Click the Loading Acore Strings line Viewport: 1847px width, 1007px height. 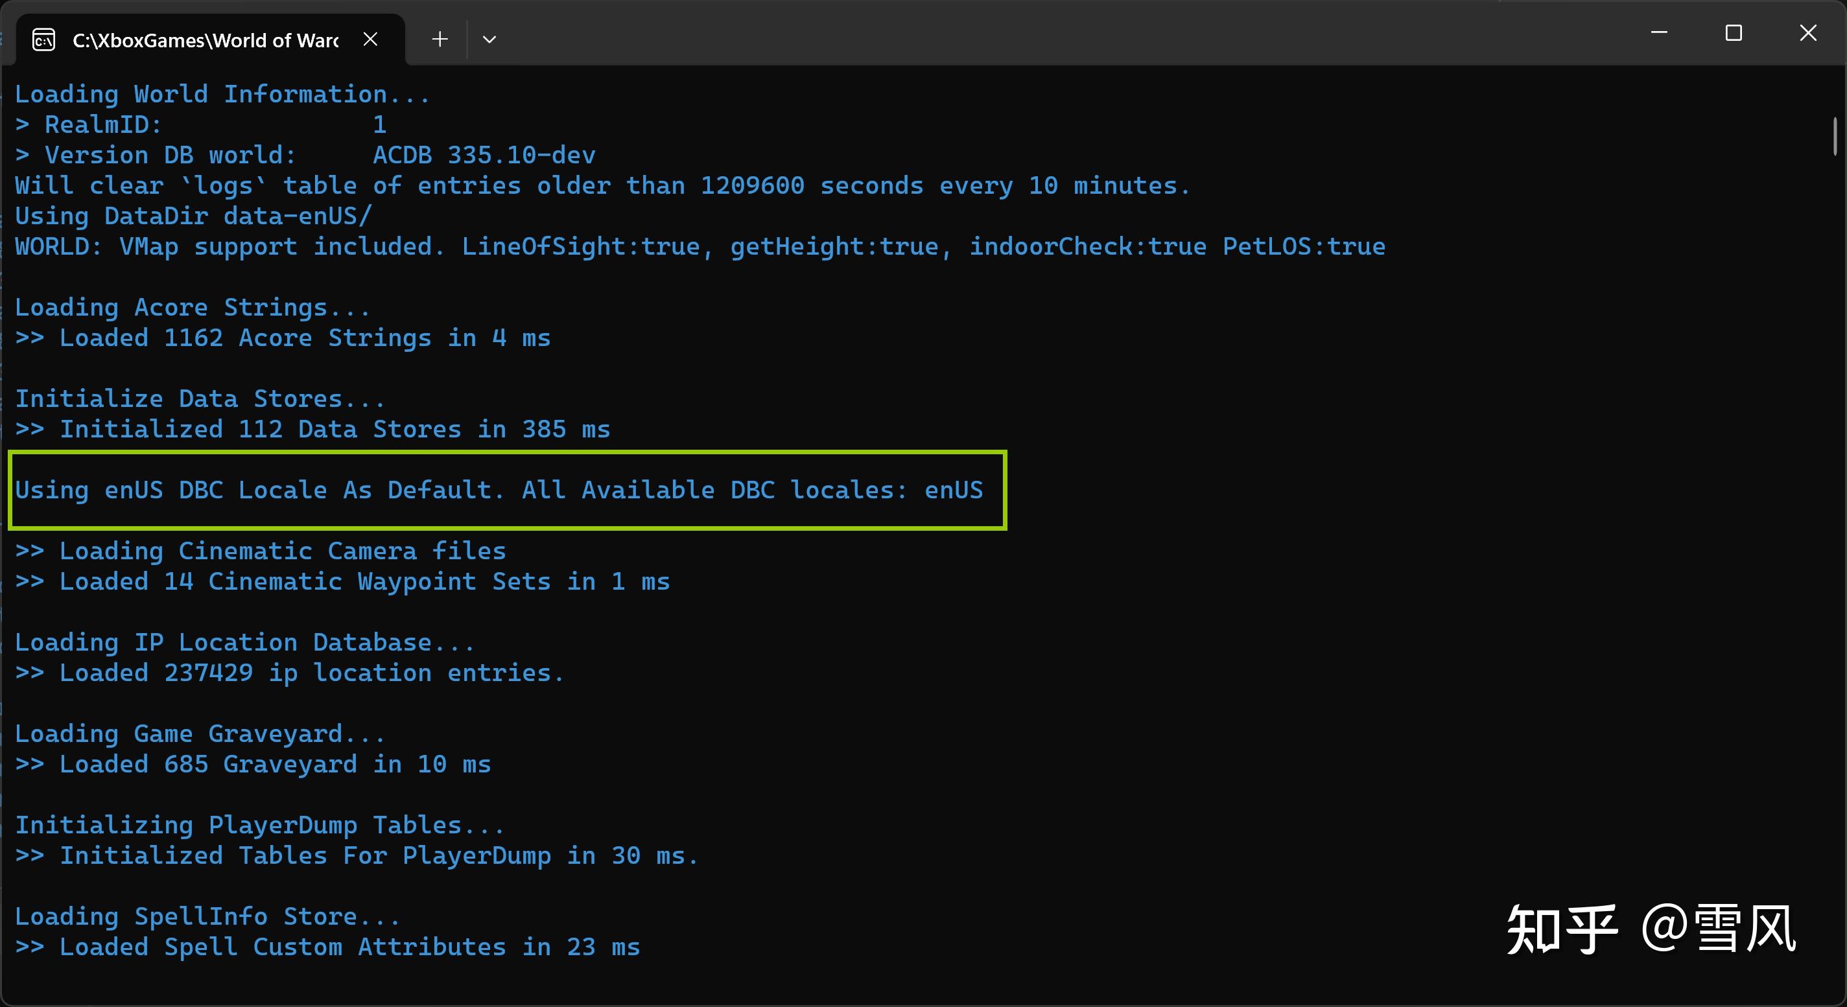(x=192, y=307)
